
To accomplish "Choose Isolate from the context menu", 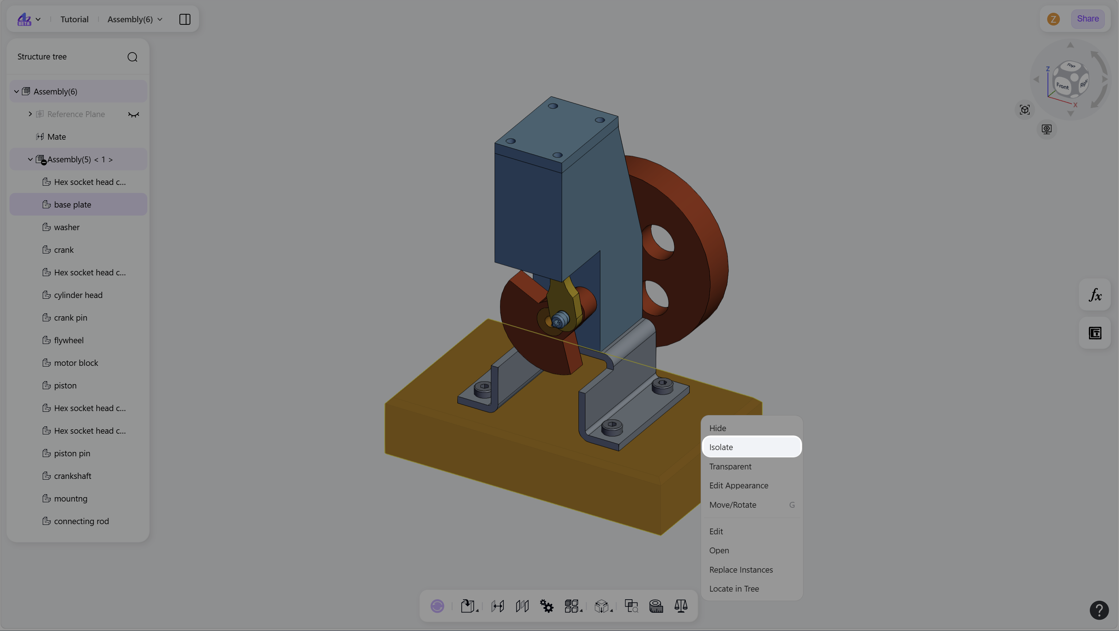I will 751,447.
